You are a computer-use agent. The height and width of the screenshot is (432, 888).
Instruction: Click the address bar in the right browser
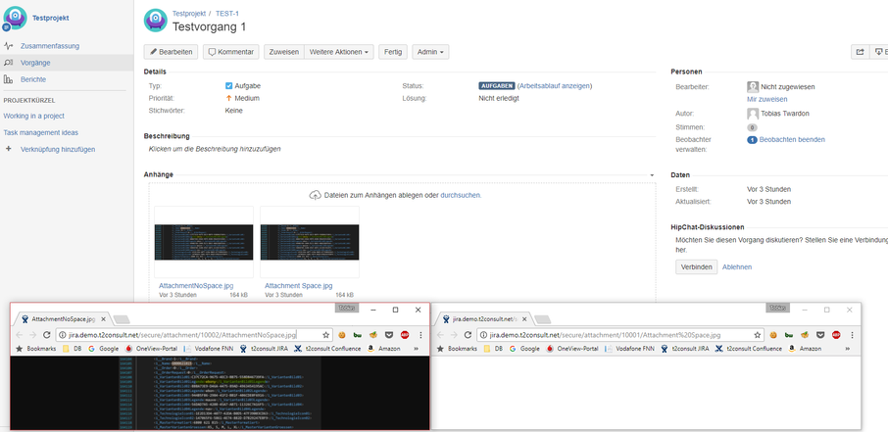coord(620,335)
